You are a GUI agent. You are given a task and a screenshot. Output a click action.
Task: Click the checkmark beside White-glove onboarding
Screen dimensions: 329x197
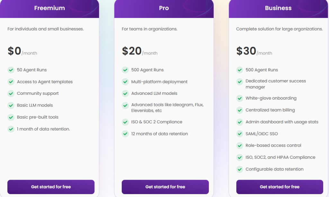[240, 98]
